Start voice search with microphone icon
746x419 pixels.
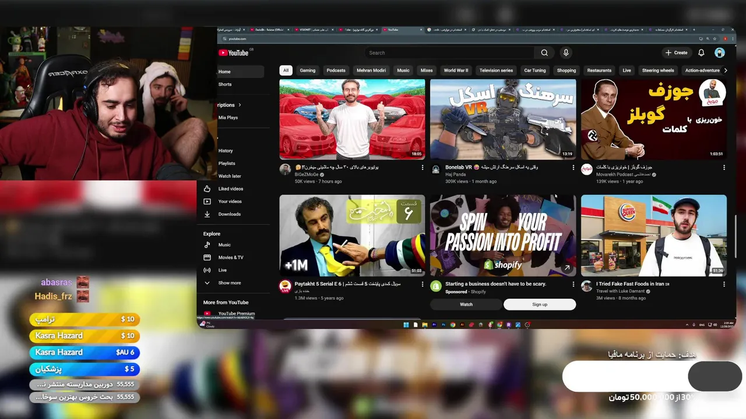[565, 53]
